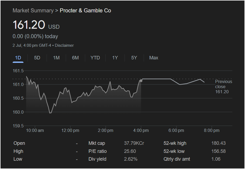Click the 12:00 pm axis label
This screenshot has width=245, height=169.
(x=70, y=130)
